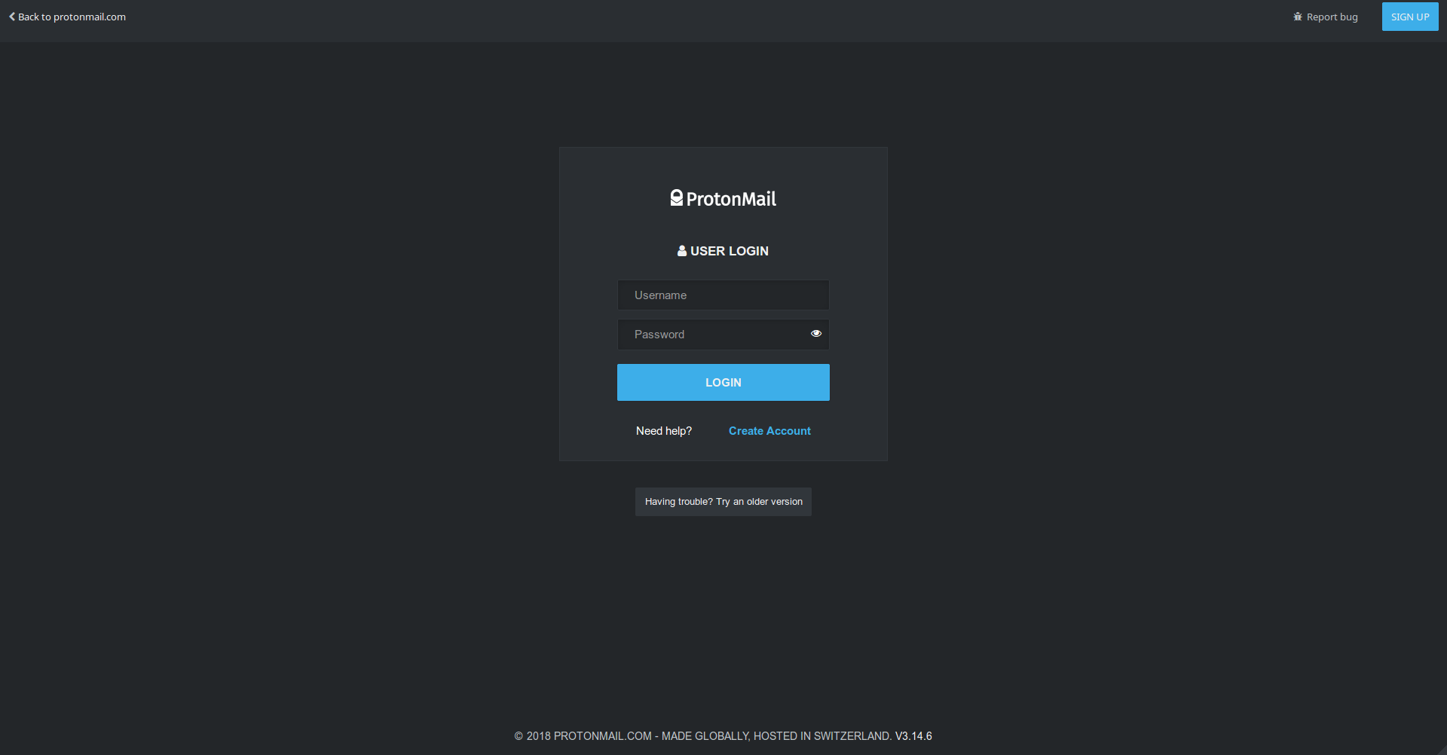Click the V3.14.6 version text
This screenshot has width=1447, height=755.
[913, 736]
